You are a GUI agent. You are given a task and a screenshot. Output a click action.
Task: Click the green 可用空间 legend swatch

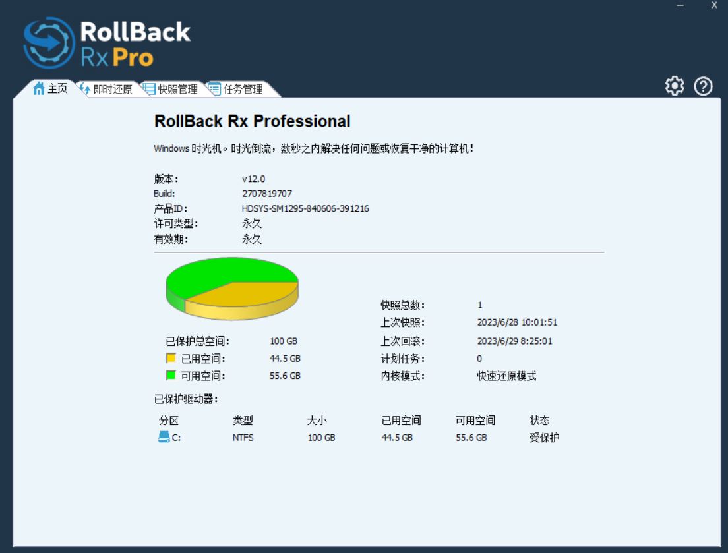coord(171,375)
